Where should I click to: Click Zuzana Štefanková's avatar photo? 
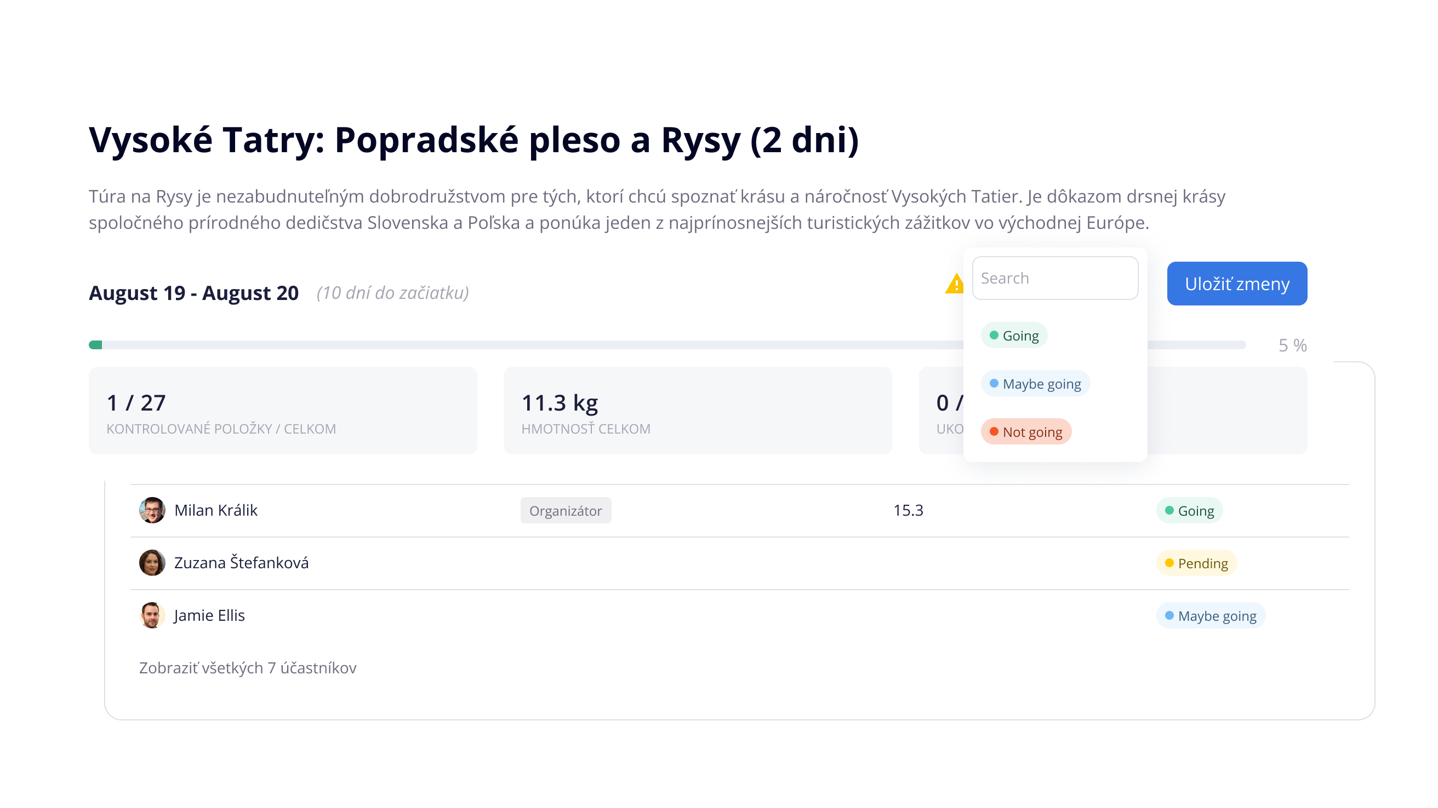click(x=152, y=563)
